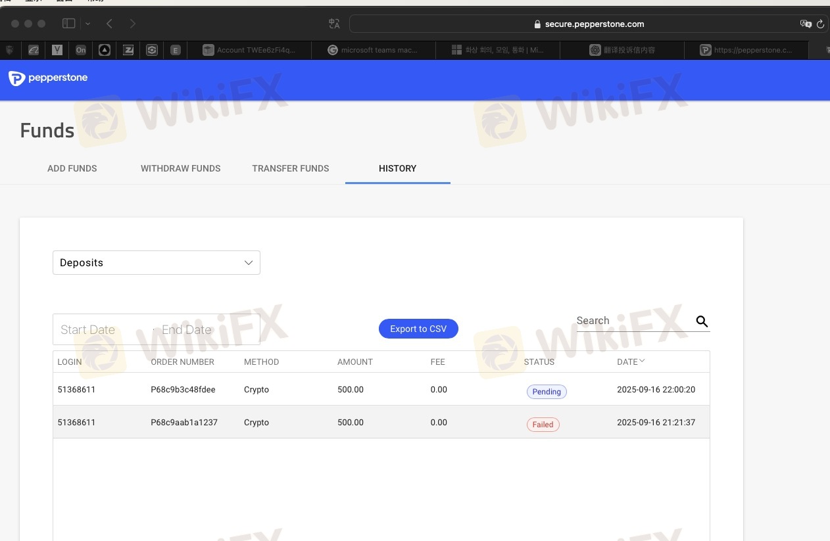Click the Pending status badge
Image resolution: width=830 pixels, height=541 pixels.
(x=547, y=392)
